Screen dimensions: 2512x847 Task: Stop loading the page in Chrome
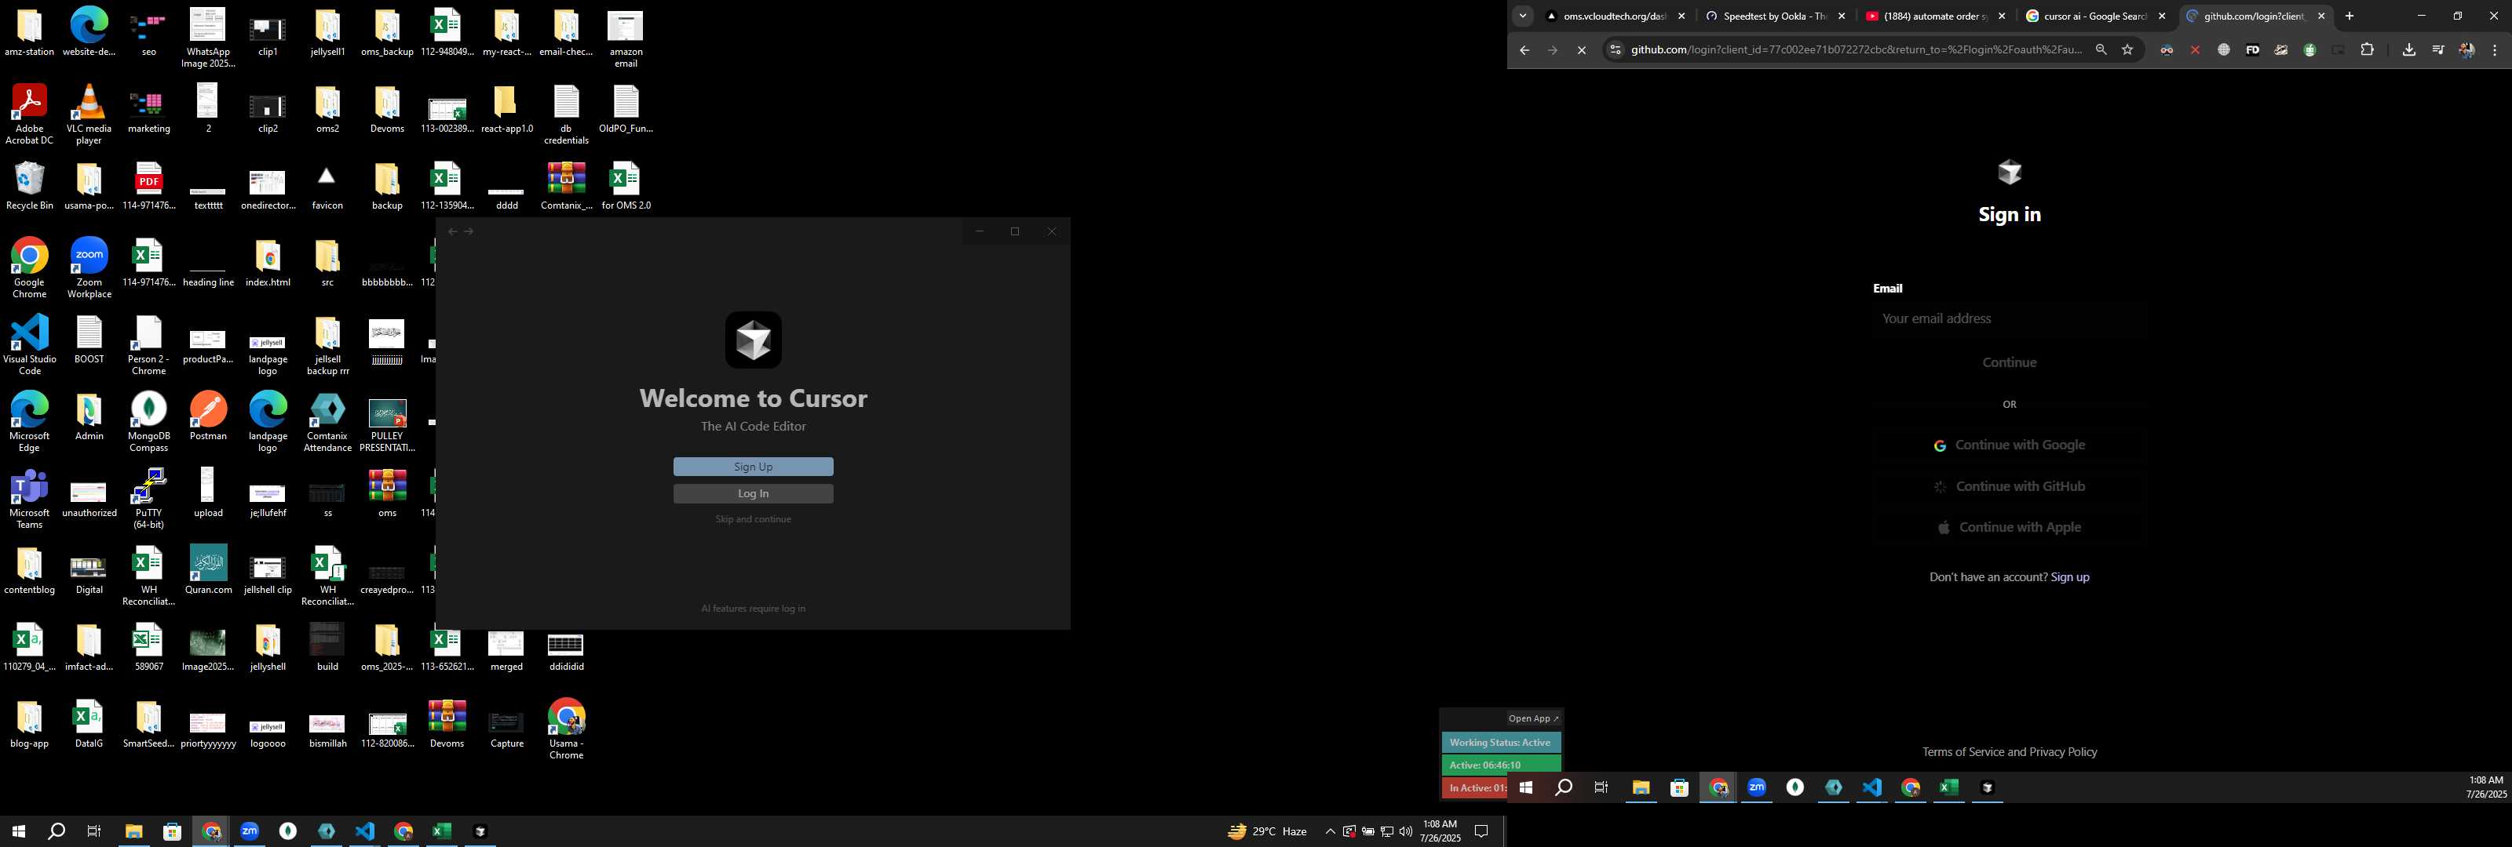[1582, 51]
